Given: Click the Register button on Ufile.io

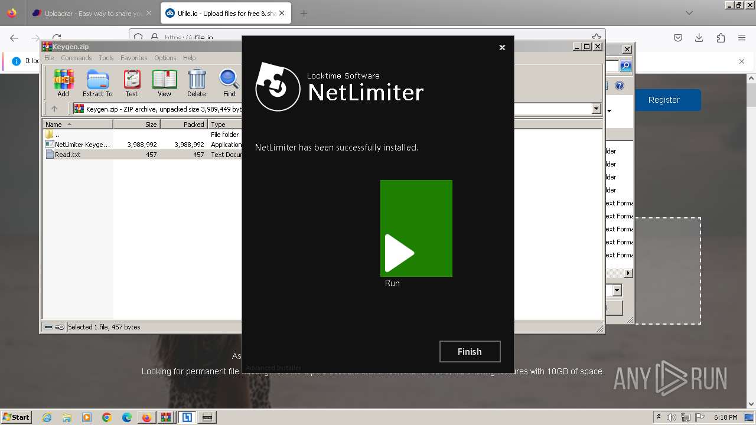Looking at the screenshot, I should (x=664, y=100).
